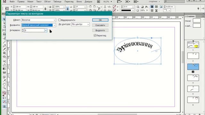Select the Zoom tool

[4, 88]
